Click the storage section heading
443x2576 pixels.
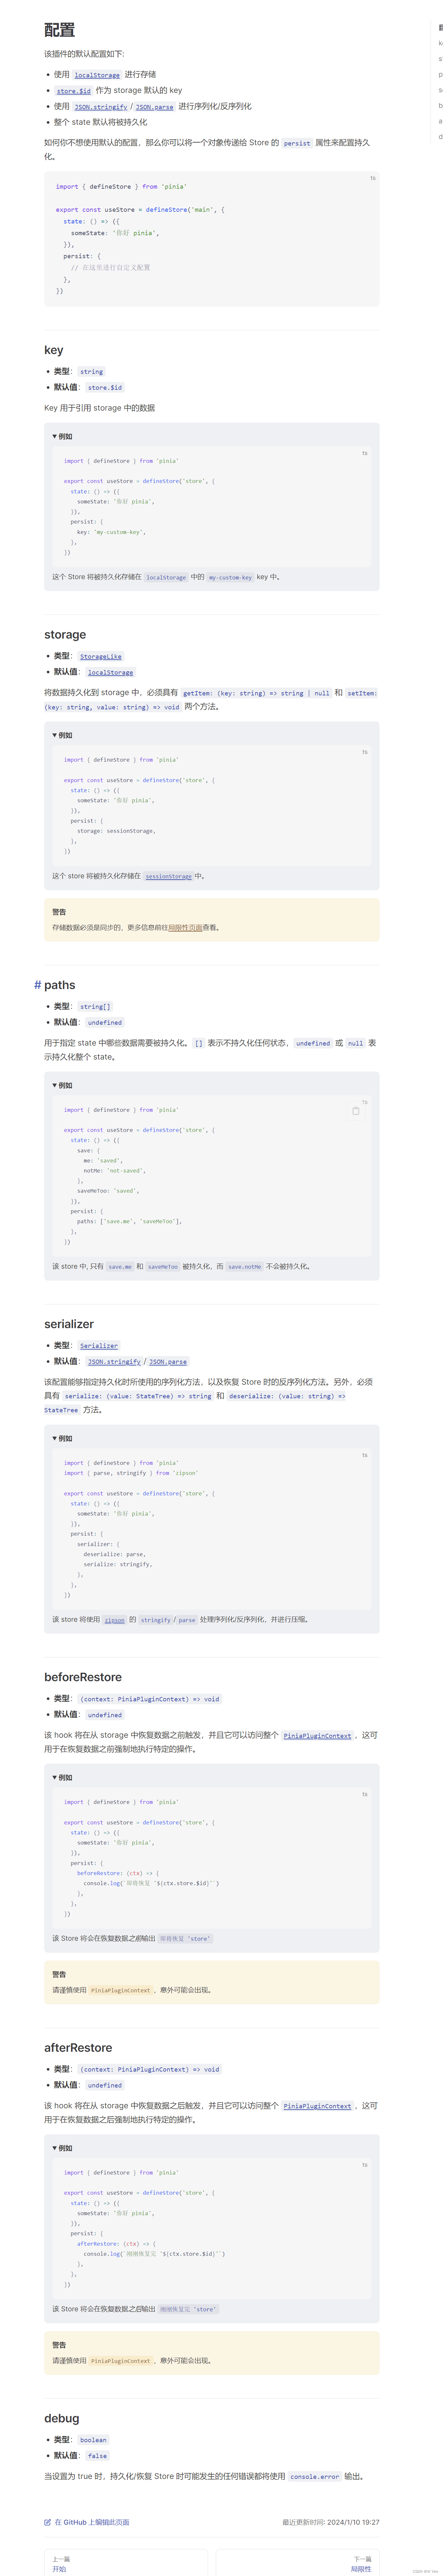(x=65, y=635)
